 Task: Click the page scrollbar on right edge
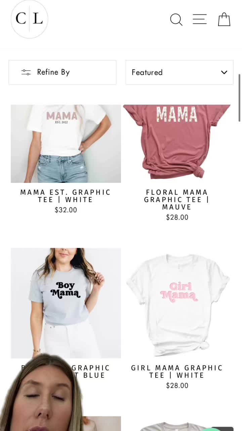point(240,98)
